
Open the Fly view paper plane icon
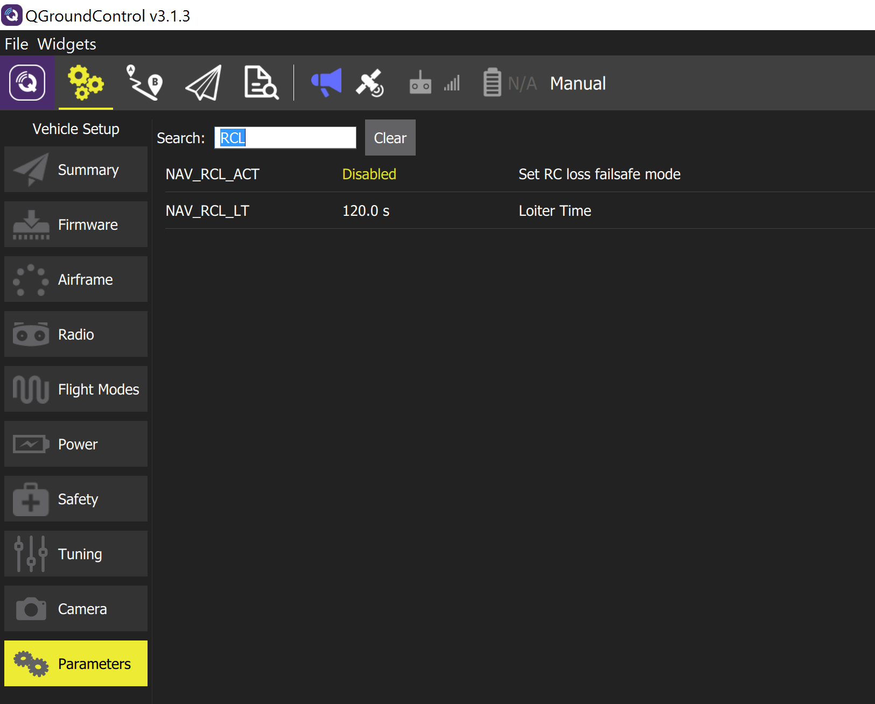point(202,83)
